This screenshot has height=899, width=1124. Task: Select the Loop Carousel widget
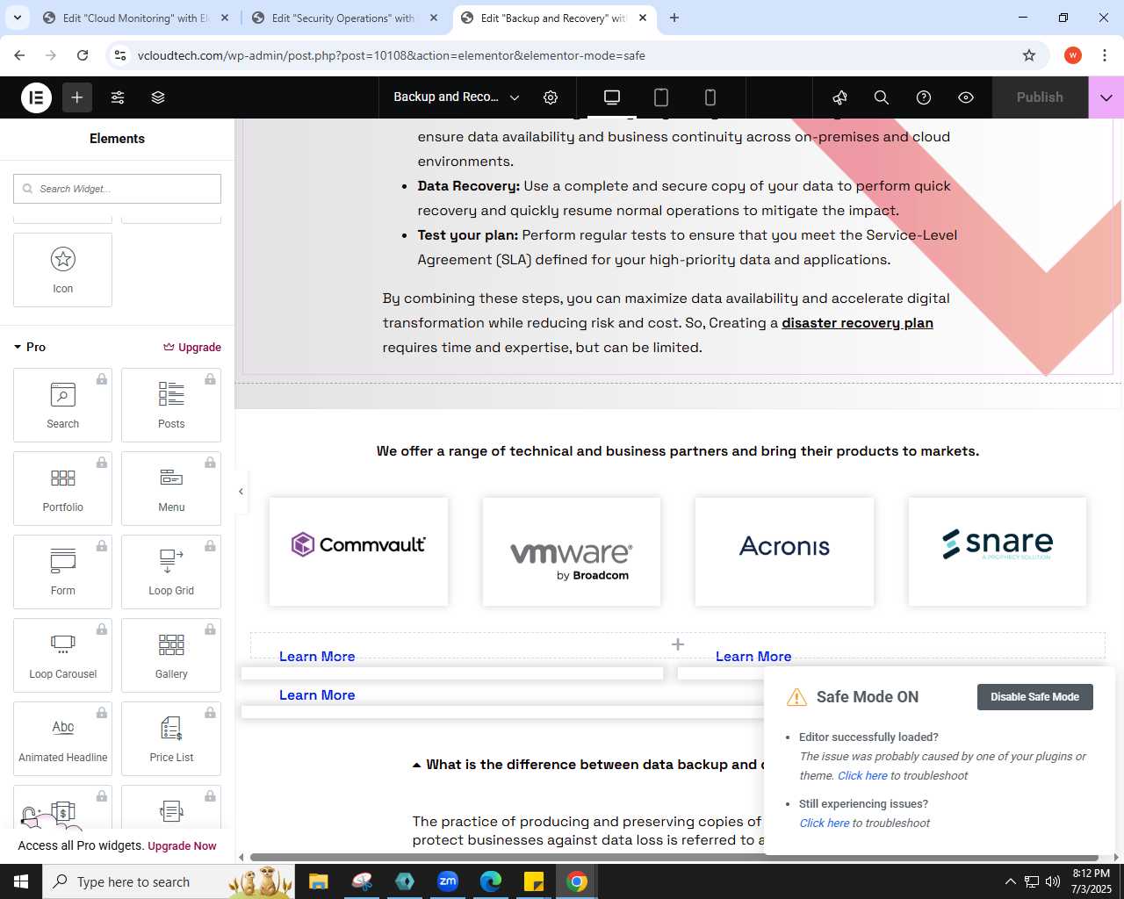click(63, 655)
